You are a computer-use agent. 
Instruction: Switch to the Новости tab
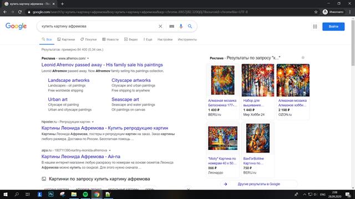[x=110, y=39]
